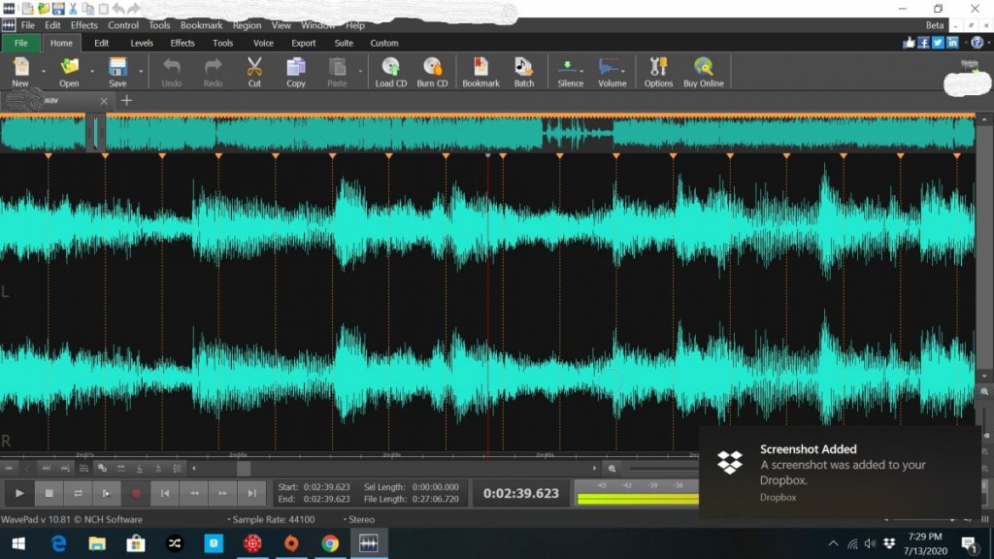
Task: Click the Beta label
Action: click(935, 25)
